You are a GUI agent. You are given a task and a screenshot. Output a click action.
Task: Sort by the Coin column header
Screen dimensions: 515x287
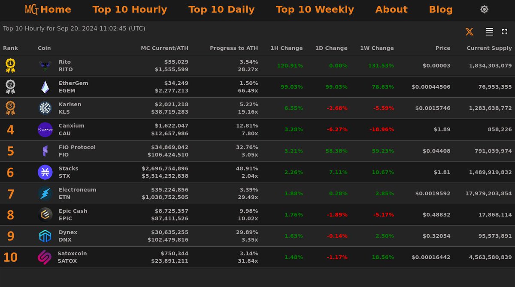44,48
